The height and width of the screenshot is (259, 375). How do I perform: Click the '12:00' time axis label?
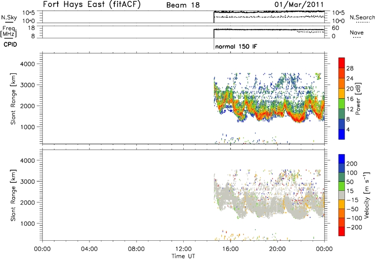[x=183, y=249]
